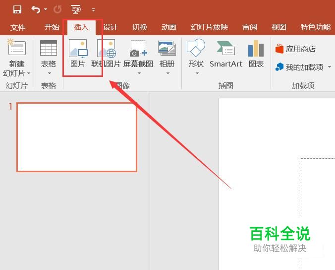The image size is (335, 270).
Task: Insert an online image via 联机图片
Action: point(106,53)
